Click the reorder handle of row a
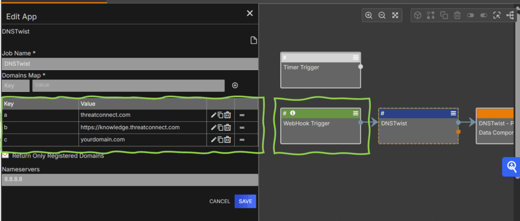Image resolution: width=520 pixels, height=221 pixels. (x=242, y=115)
